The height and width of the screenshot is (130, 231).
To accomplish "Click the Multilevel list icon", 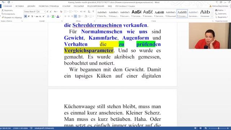I will tap(76, 12).
